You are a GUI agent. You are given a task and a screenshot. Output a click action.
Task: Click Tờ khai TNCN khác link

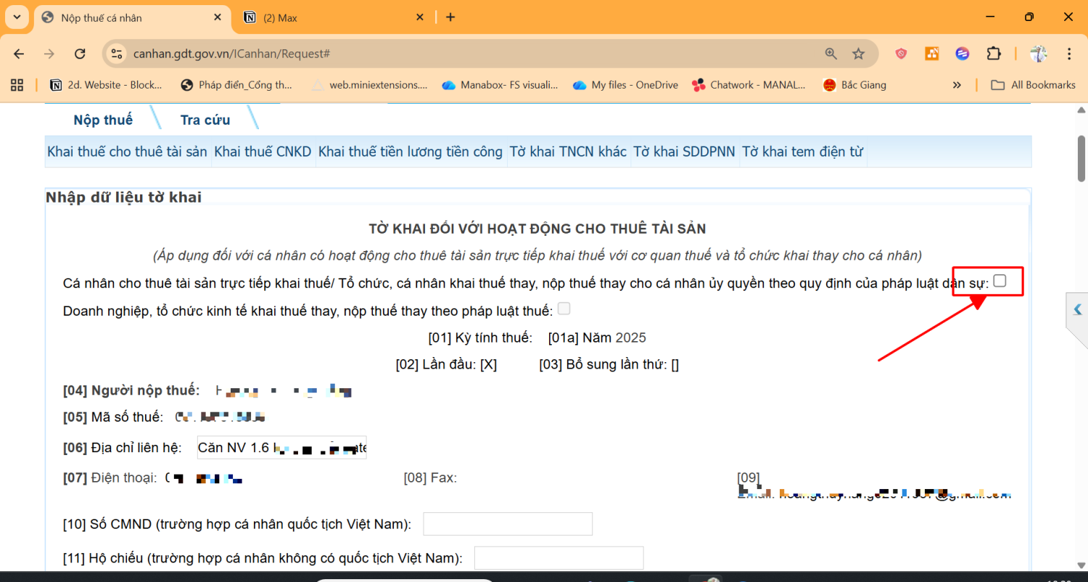pos(567,152)
